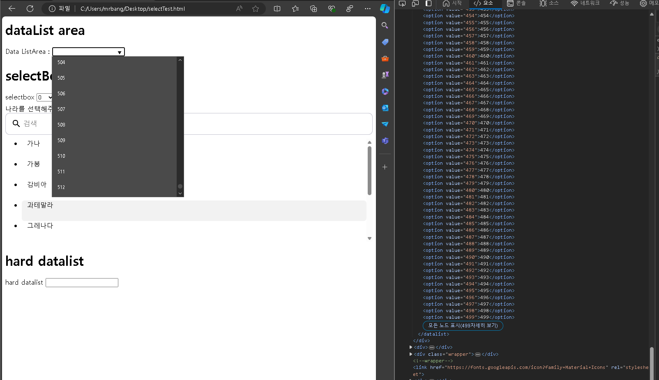Select highlighted 과테말라 country row

point(194,211)
